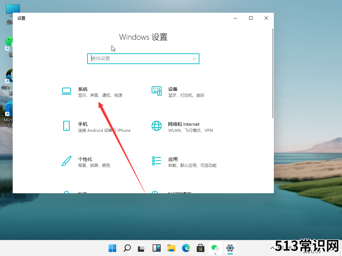Image resolution: width=342 pixels, height=256 pixels.
Task: Click the Settings gear on taskbar
Action: coord(230,248)
